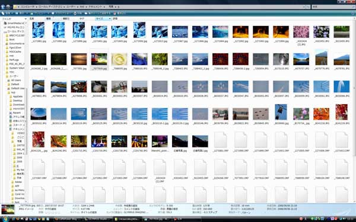The height and width of the screenshot is (222, 356).
Task: Click the _1271984.jpg file name
Action: coord(221,41)
